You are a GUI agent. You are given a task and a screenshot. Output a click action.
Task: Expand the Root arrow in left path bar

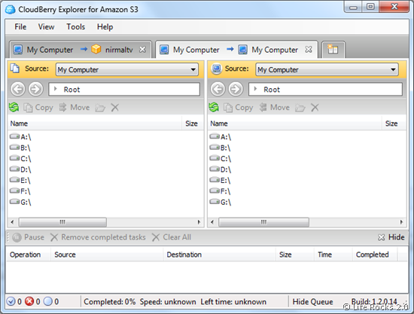point(55,89)
